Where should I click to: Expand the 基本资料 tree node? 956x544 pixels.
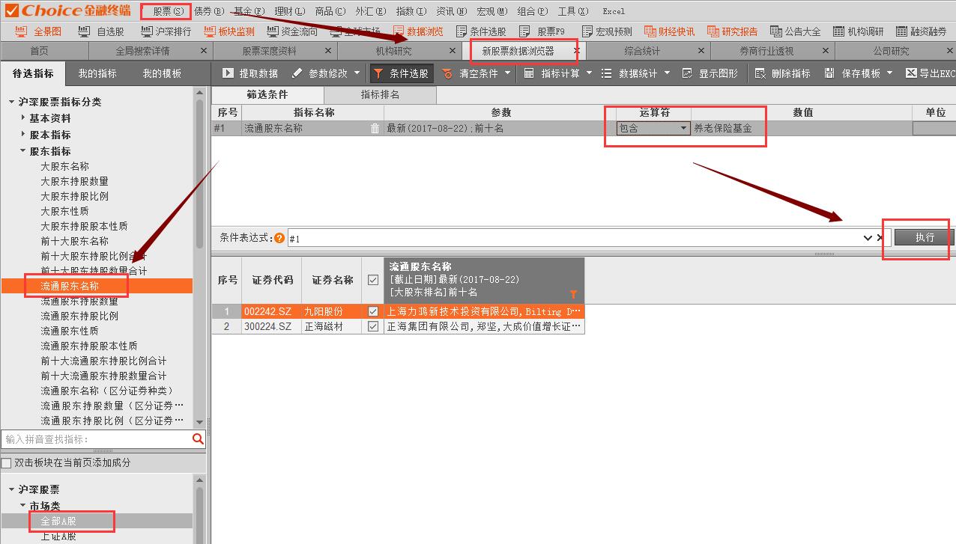[23, 118]
